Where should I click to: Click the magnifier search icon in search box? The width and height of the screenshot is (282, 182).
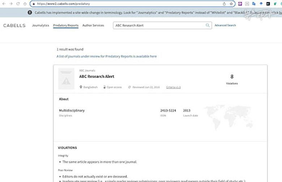[x=208, y=25]
